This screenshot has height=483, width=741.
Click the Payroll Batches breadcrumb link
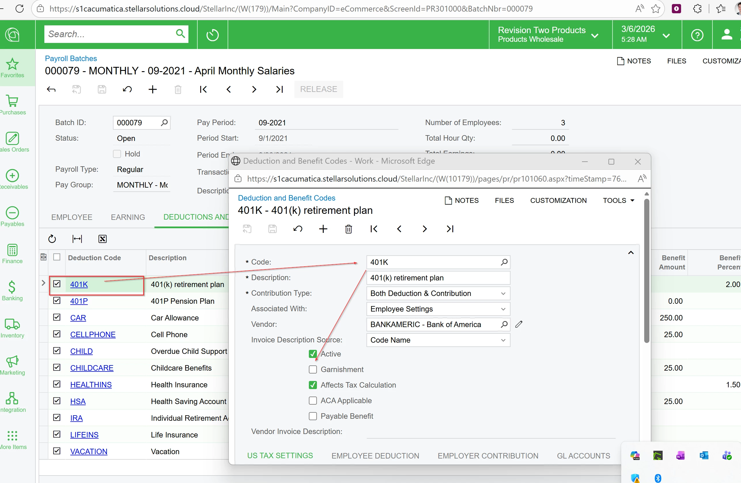(x=71, y=59)
